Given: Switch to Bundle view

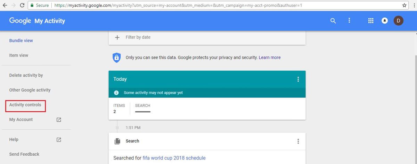Looking at the screenshot, I should click(21, 41).
